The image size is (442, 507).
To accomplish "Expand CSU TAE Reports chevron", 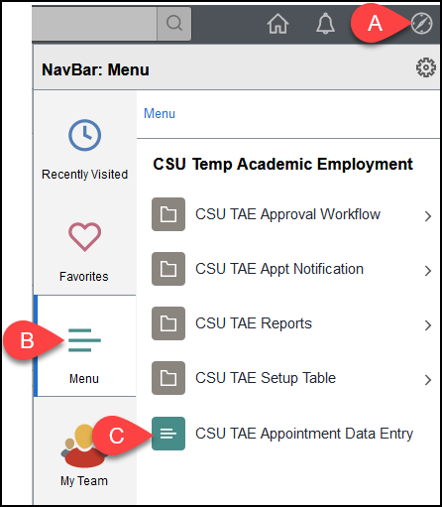I will coord(428,325).
